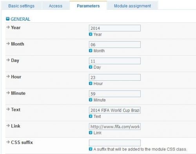The width and height of the screenshot is (196, 154).
Task: Open the Access tab
Action: [56, 6]
